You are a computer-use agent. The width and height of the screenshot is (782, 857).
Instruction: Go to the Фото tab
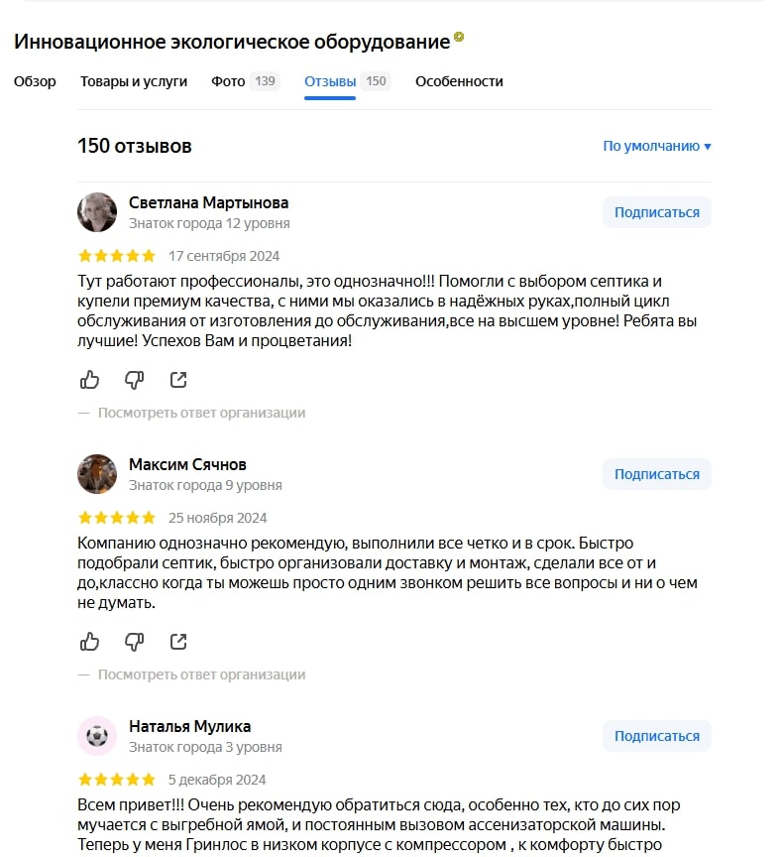click(228, 81)
